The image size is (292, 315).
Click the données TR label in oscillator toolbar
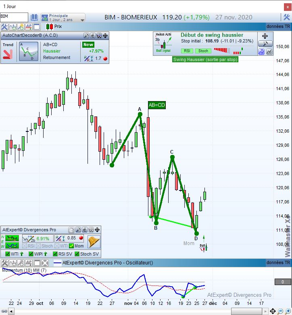[278, 262]
